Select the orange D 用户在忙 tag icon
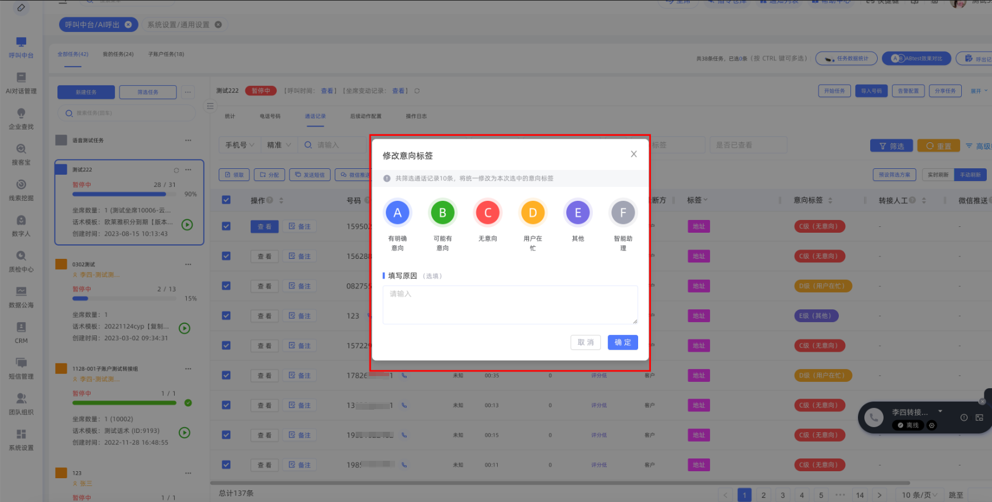The height and width of the screenshot is (502, 992). [533, 213]
